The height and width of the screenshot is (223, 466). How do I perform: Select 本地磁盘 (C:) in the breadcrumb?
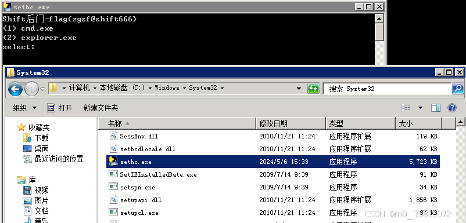click(x=122, y=88)
